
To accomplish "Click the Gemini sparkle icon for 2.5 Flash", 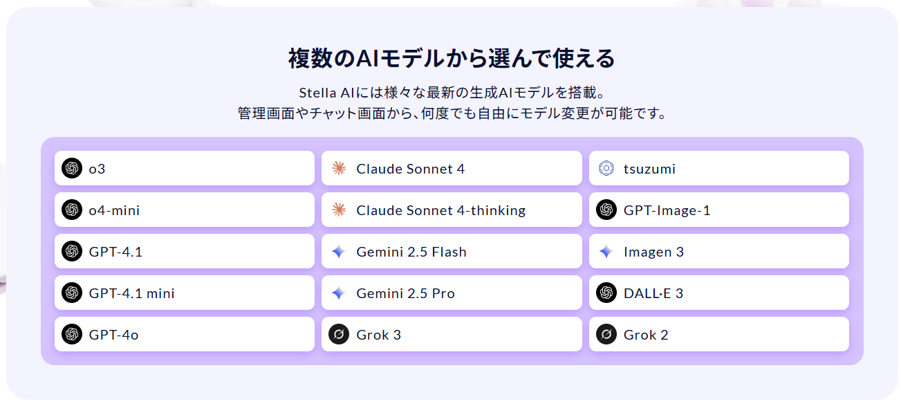I will click(x=338, y=252).
